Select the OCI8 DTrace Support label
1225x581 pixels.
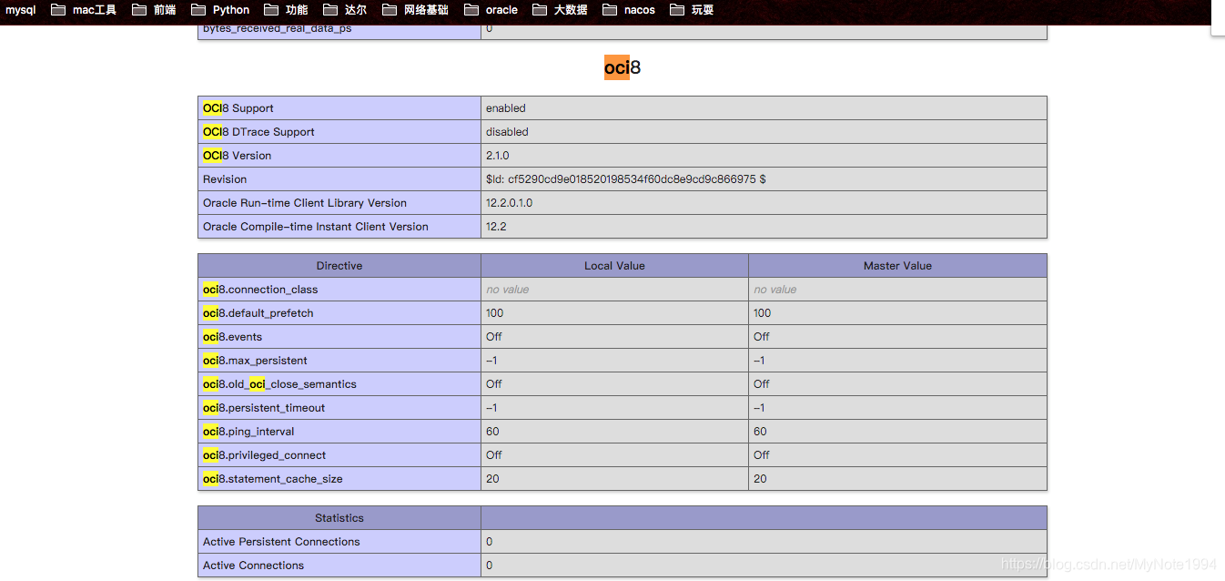pyautogui.click(x=258, y=132)
